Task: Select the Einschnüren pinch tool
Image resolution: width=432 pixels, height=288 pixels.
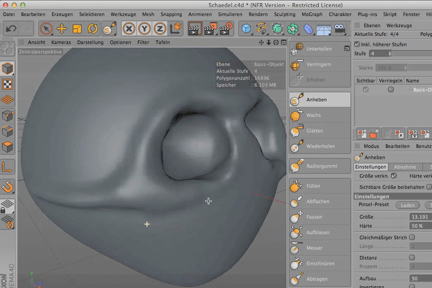Action: [x=319, y=263]
